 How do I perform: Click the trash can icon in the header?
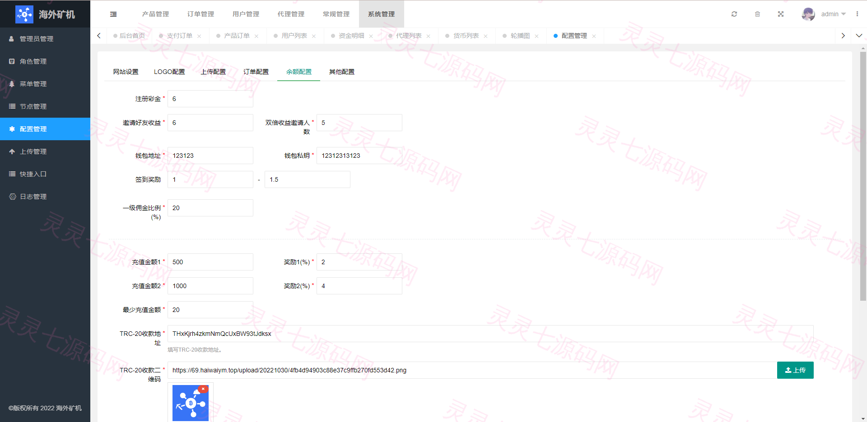[757, 14]
